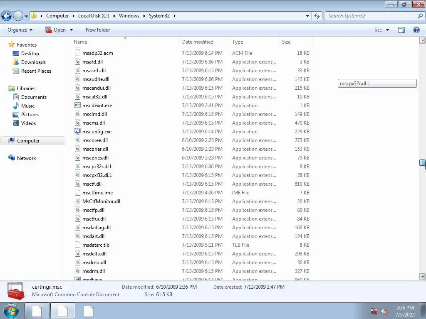Viewport: 426px width, 319px height.
Task: Open the Organize menu
Action: [x=20, y=30]
